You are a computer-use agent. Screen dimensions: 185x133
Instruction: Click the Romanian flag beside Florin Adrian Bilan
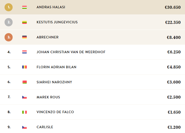click(24, 67)
